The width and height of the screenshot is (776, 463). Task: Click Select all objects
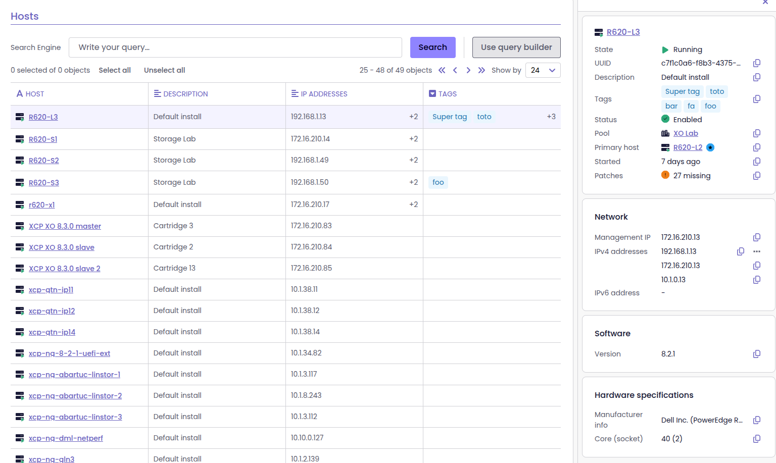point(115,70)
